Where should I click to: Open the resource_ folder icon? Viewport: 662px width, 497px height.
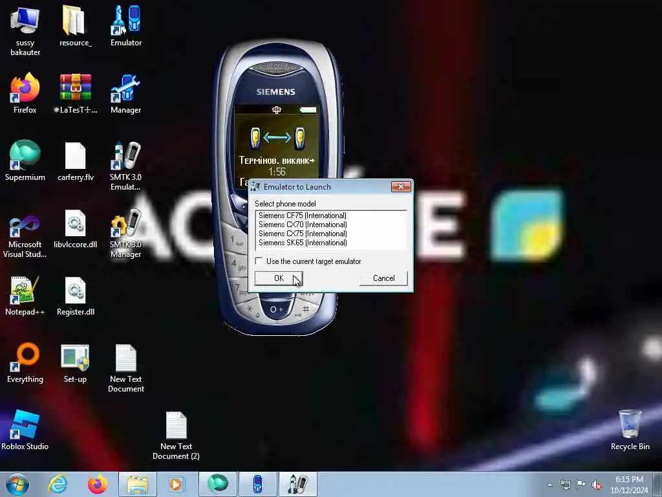[75, 26]
